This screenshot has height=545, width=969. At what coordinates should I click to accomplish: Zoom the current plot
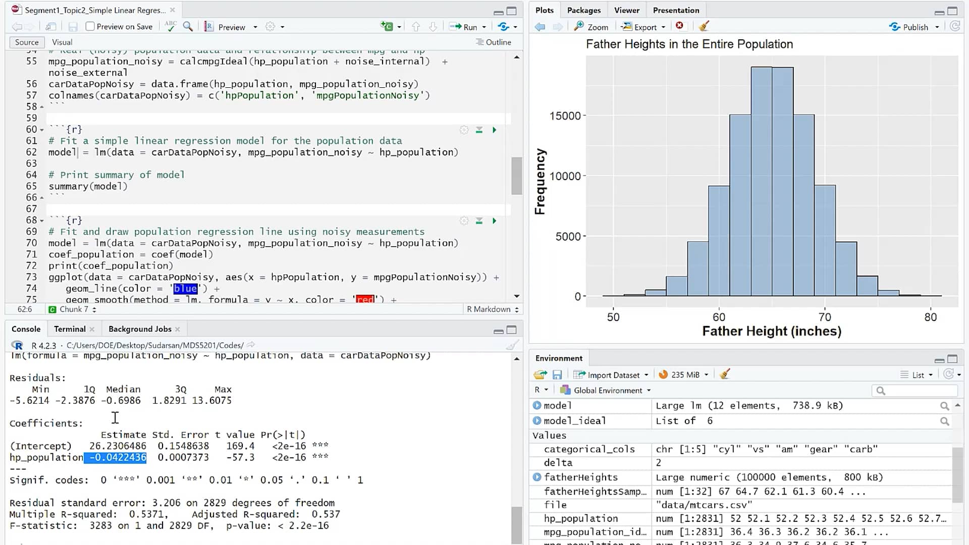[x=591, y=27]
